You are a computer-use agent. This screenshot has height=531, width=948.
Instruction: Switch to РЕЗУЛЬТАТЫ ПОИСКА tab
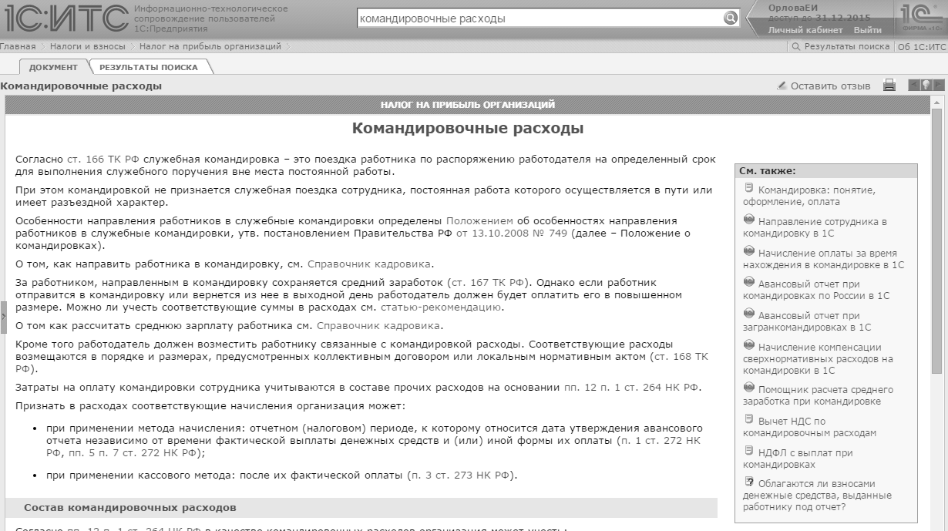pyautogui.click(x=148, y=67)
